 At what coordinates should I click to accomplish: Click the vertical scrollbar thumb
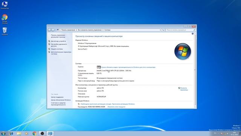(x=195, y=70)
